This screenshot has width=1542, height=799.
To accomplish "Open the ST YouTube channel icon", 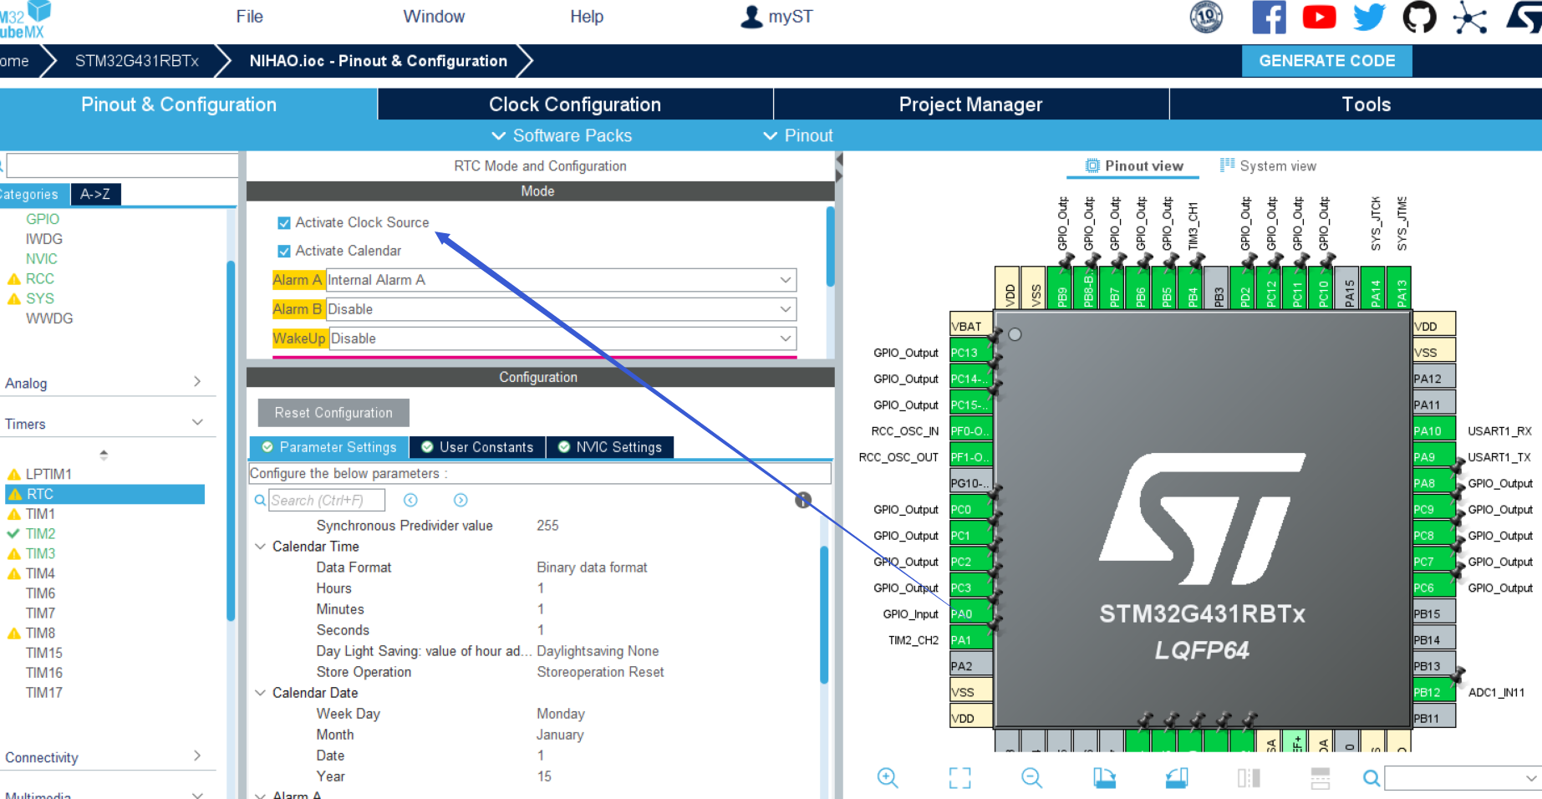I will (1319, 18).
